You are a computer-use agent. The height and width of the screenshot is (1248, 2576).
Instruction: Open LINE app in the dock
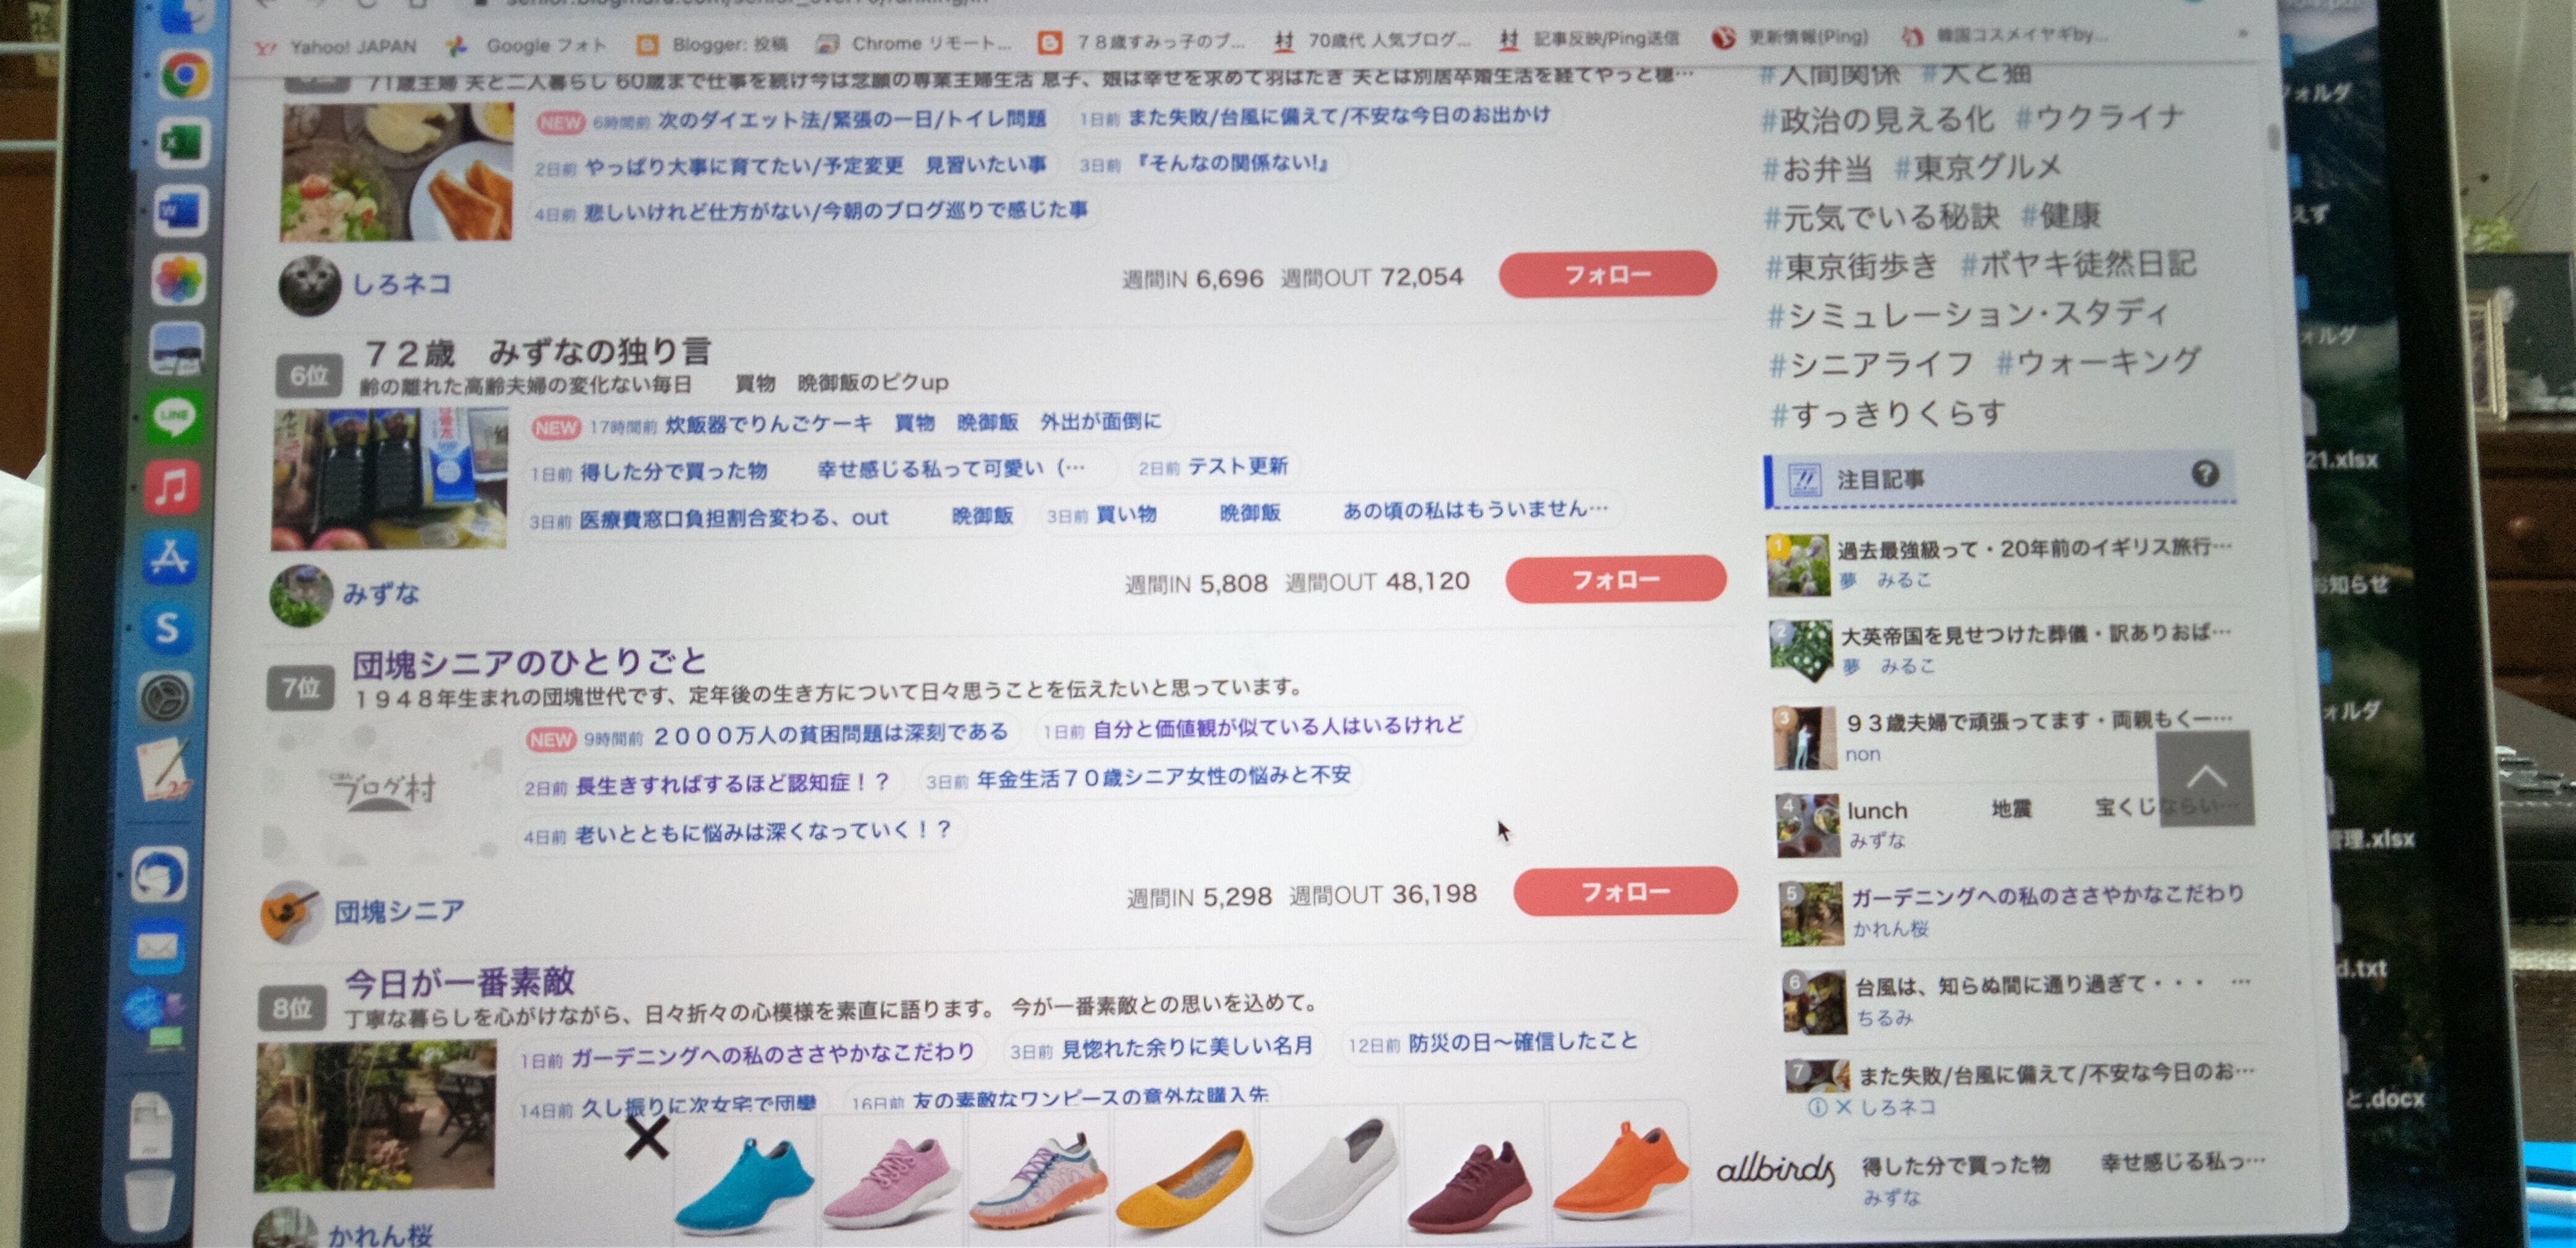coord(174,416)
